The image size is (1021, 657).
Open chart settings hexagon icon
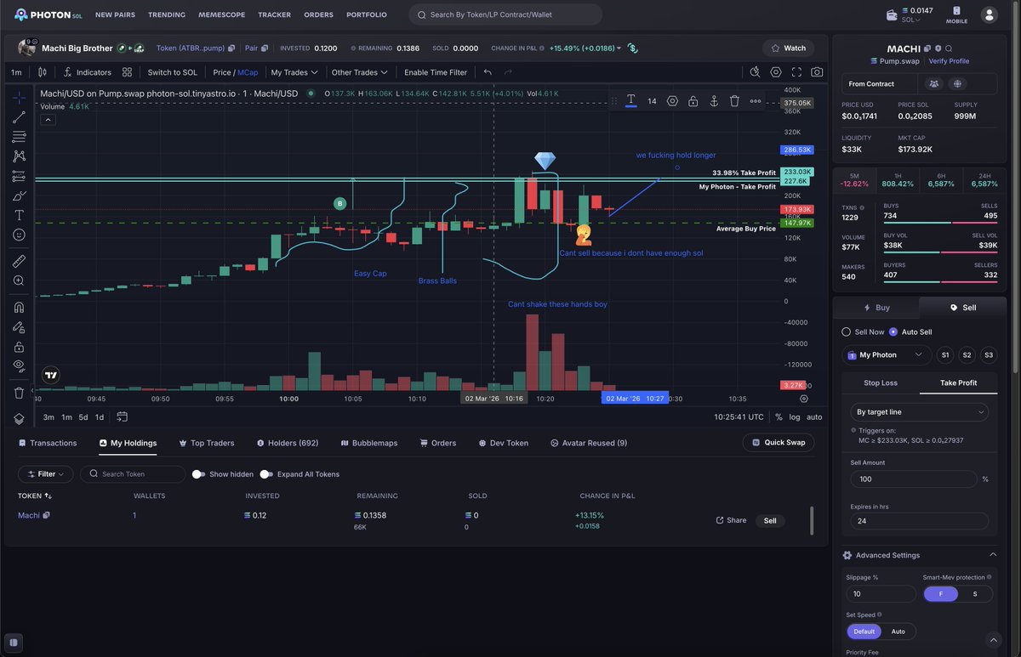(x=776, y=72)
